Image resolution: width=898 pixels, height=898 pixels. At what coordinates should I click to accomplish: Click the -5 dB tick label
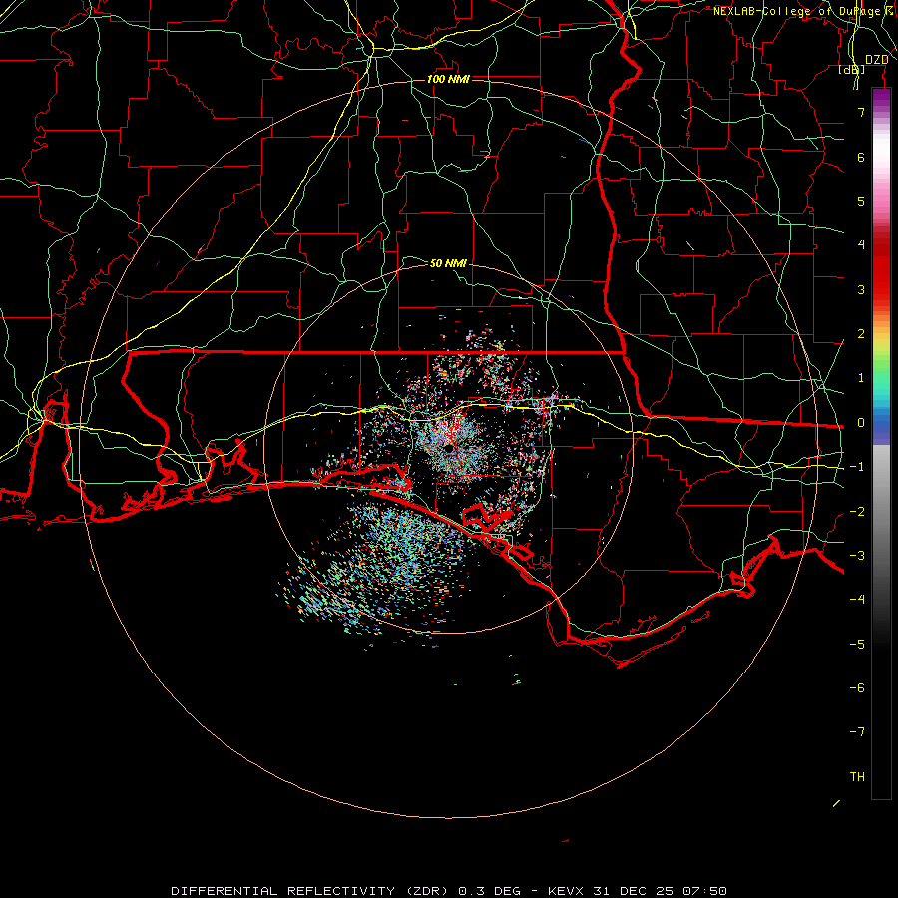tap(857, 645)
